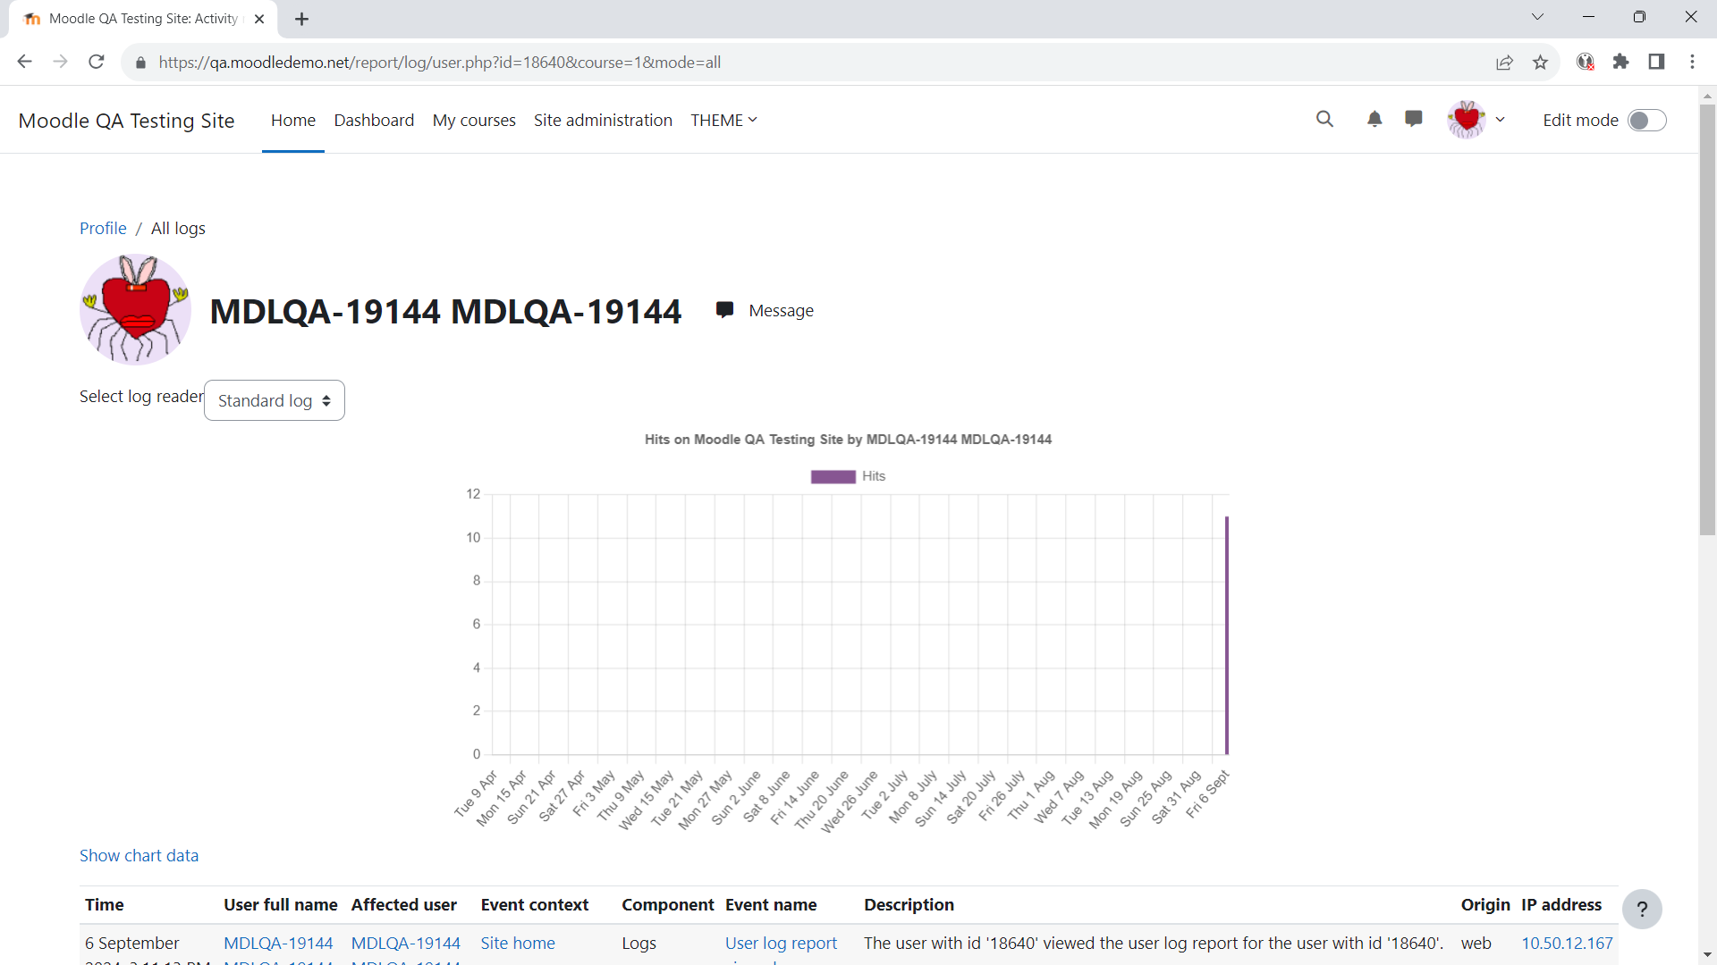Click the chart title text
The image size is (1717, 965).
coord(848,440)
